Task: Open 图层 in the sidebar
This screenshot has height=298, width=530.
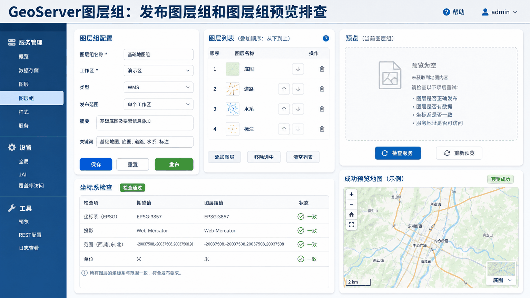Action: pos(24,84)
